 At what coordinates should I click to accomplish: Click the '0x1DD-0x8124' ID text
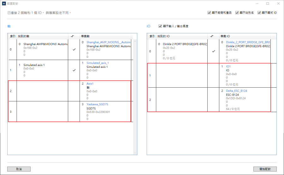click(x=236, y=98)
